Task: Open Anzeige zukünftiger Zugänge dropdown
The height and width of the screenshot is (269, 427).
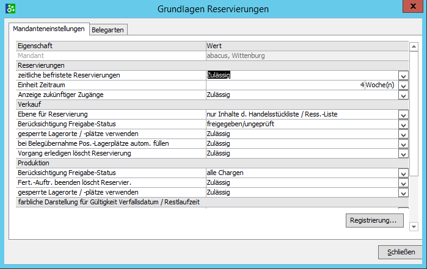Action: point(403,95)
